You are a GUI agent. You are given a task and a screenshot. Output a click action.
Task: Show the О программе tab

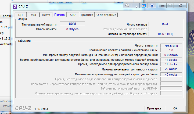pos(106,15)
